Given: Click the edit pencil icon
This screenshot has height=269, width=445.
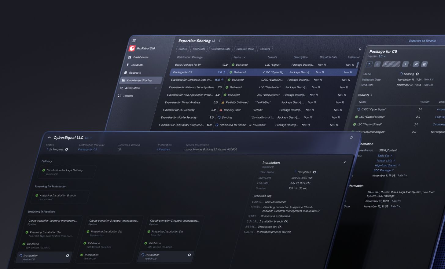Looking at the screenshot, I should [416, 64].
